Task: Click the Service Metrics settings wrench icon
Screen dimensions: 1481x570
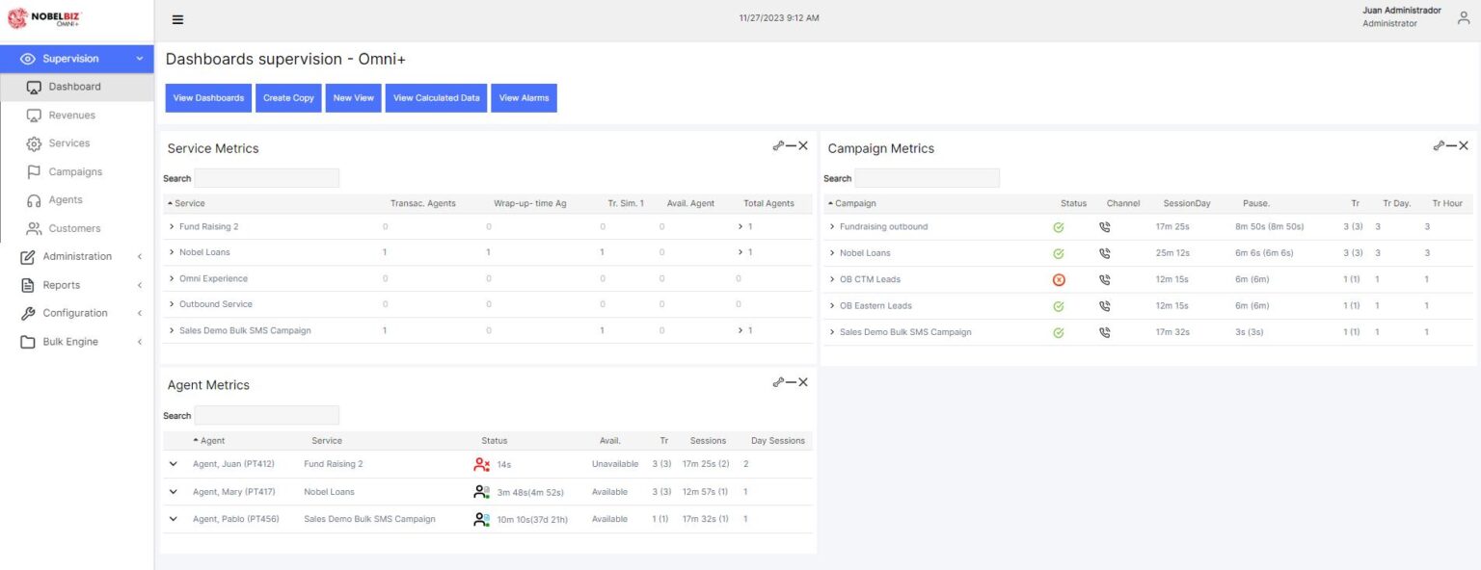Action: click(x=778, y=145)
